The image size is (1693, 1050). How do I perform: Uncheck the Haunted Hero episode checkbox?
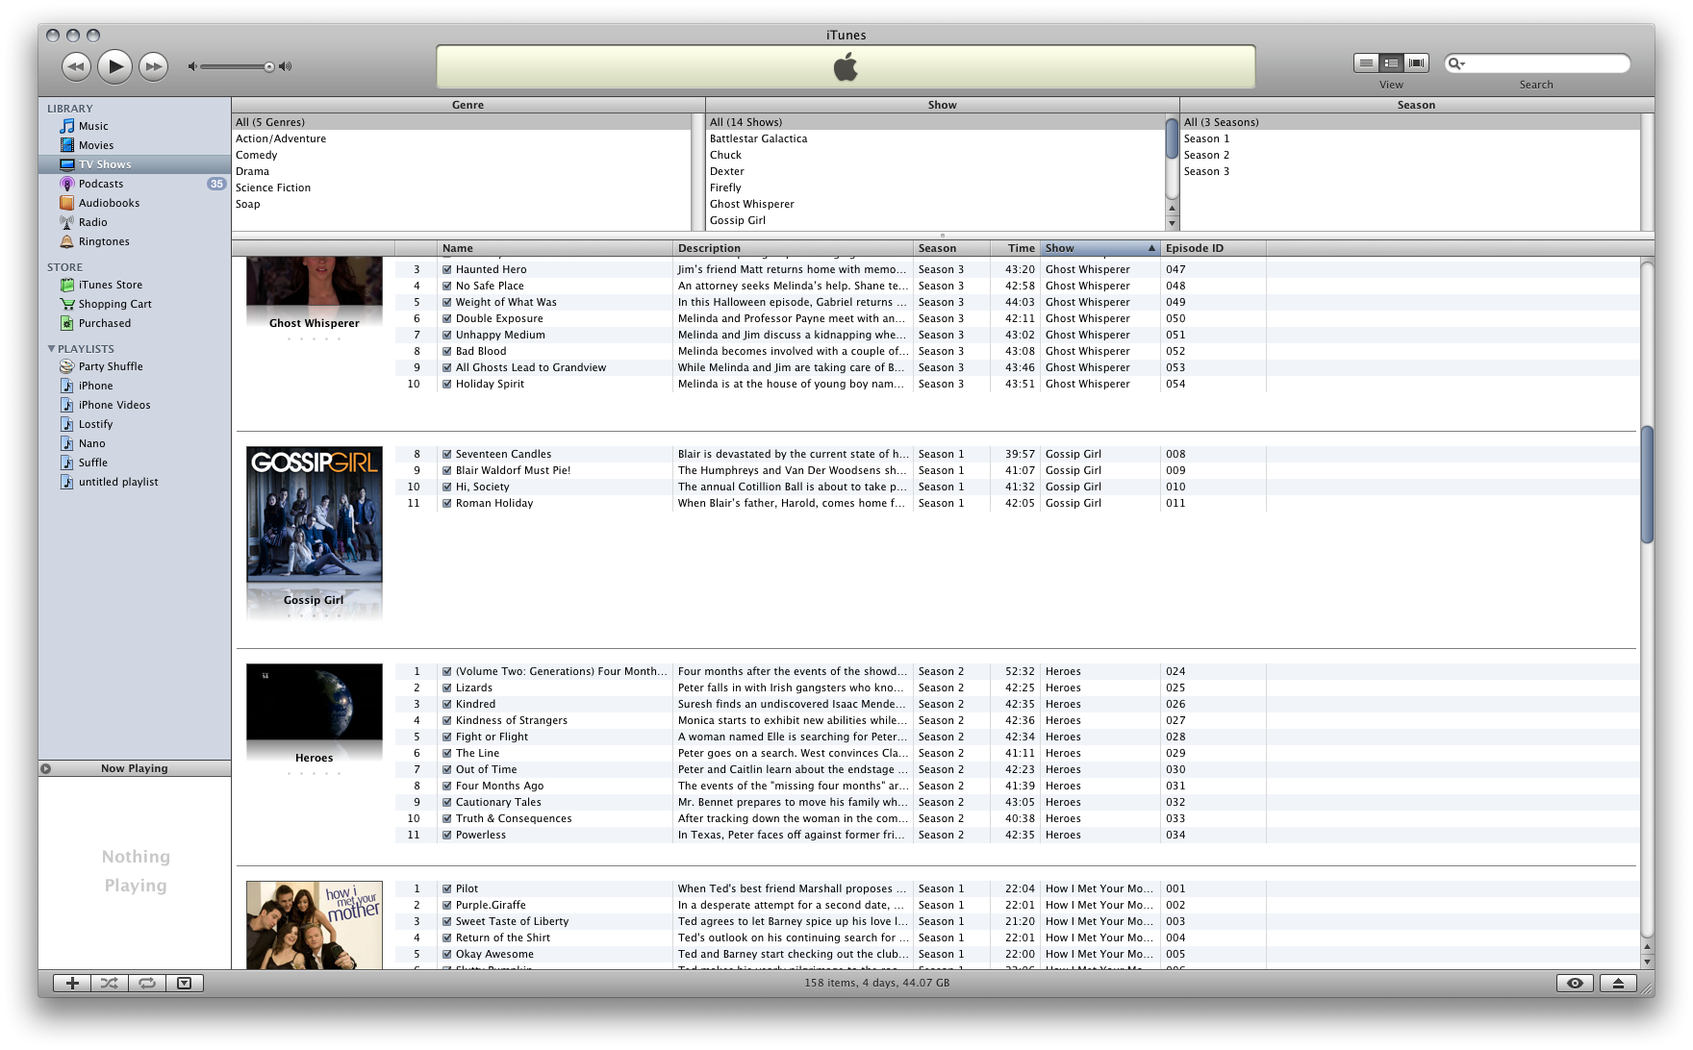coord(447,269)
